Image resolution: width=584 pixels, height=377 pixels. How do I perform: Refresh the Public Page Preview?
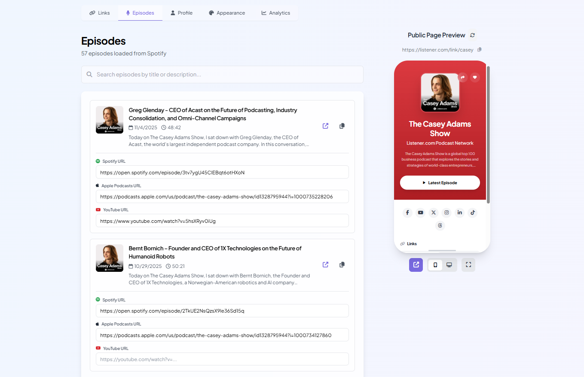coord(473,35)
